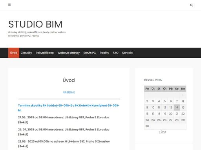This screenshot has width=201, height=150.
Task: Select calendar day 14
Action: pyautogui.click(x=177, y=107)
